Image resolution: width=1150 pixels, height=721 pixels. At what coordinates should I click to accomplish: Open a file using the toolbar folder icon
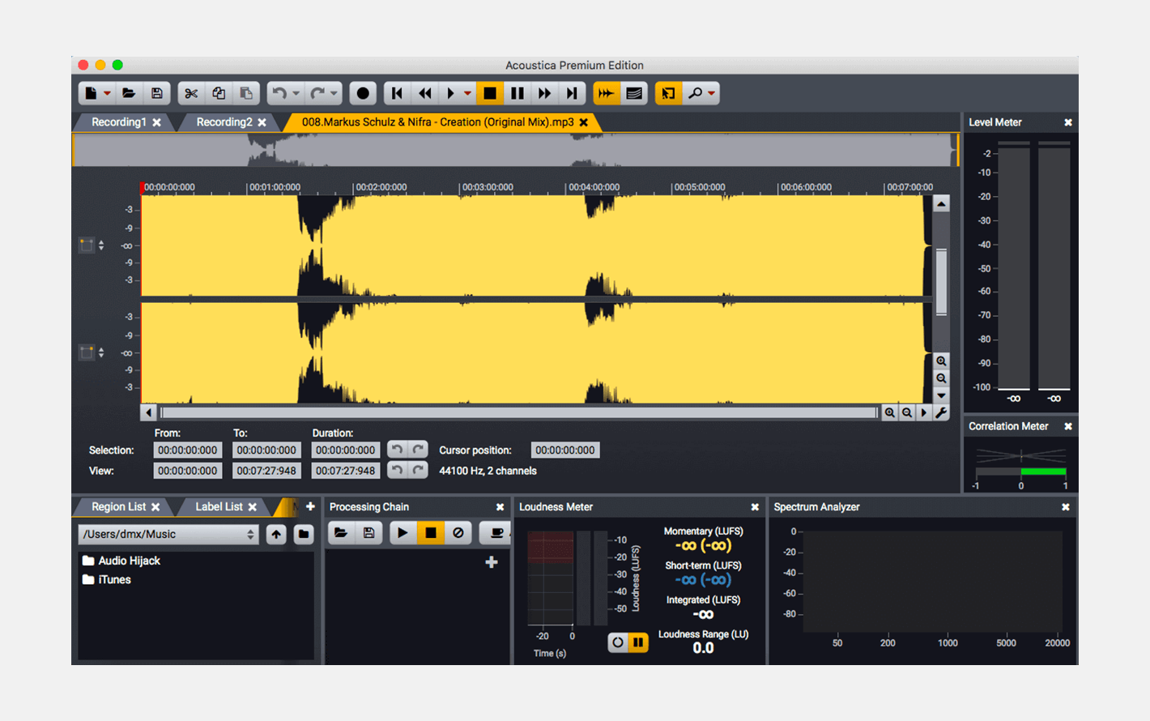pos(129,93)
